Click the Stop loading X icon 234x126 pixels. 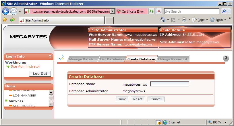159,11
